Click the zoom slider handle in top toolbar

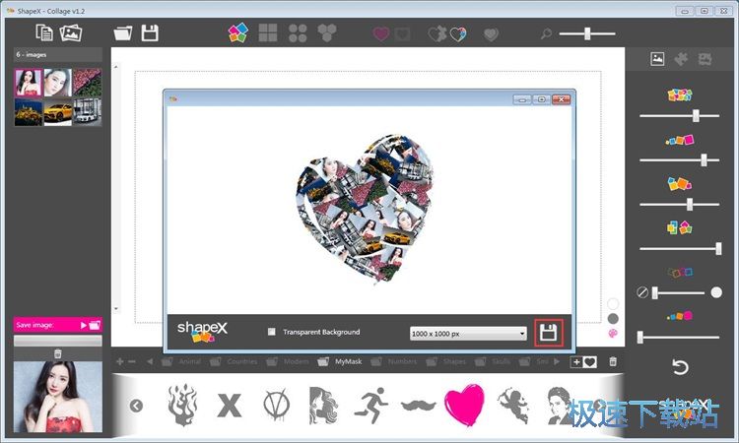(x=587, y=33)
